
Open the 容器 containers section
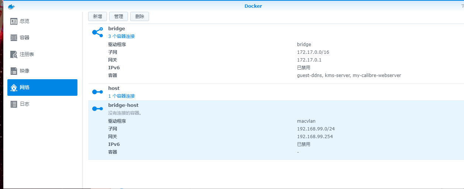tap(42, 38)
